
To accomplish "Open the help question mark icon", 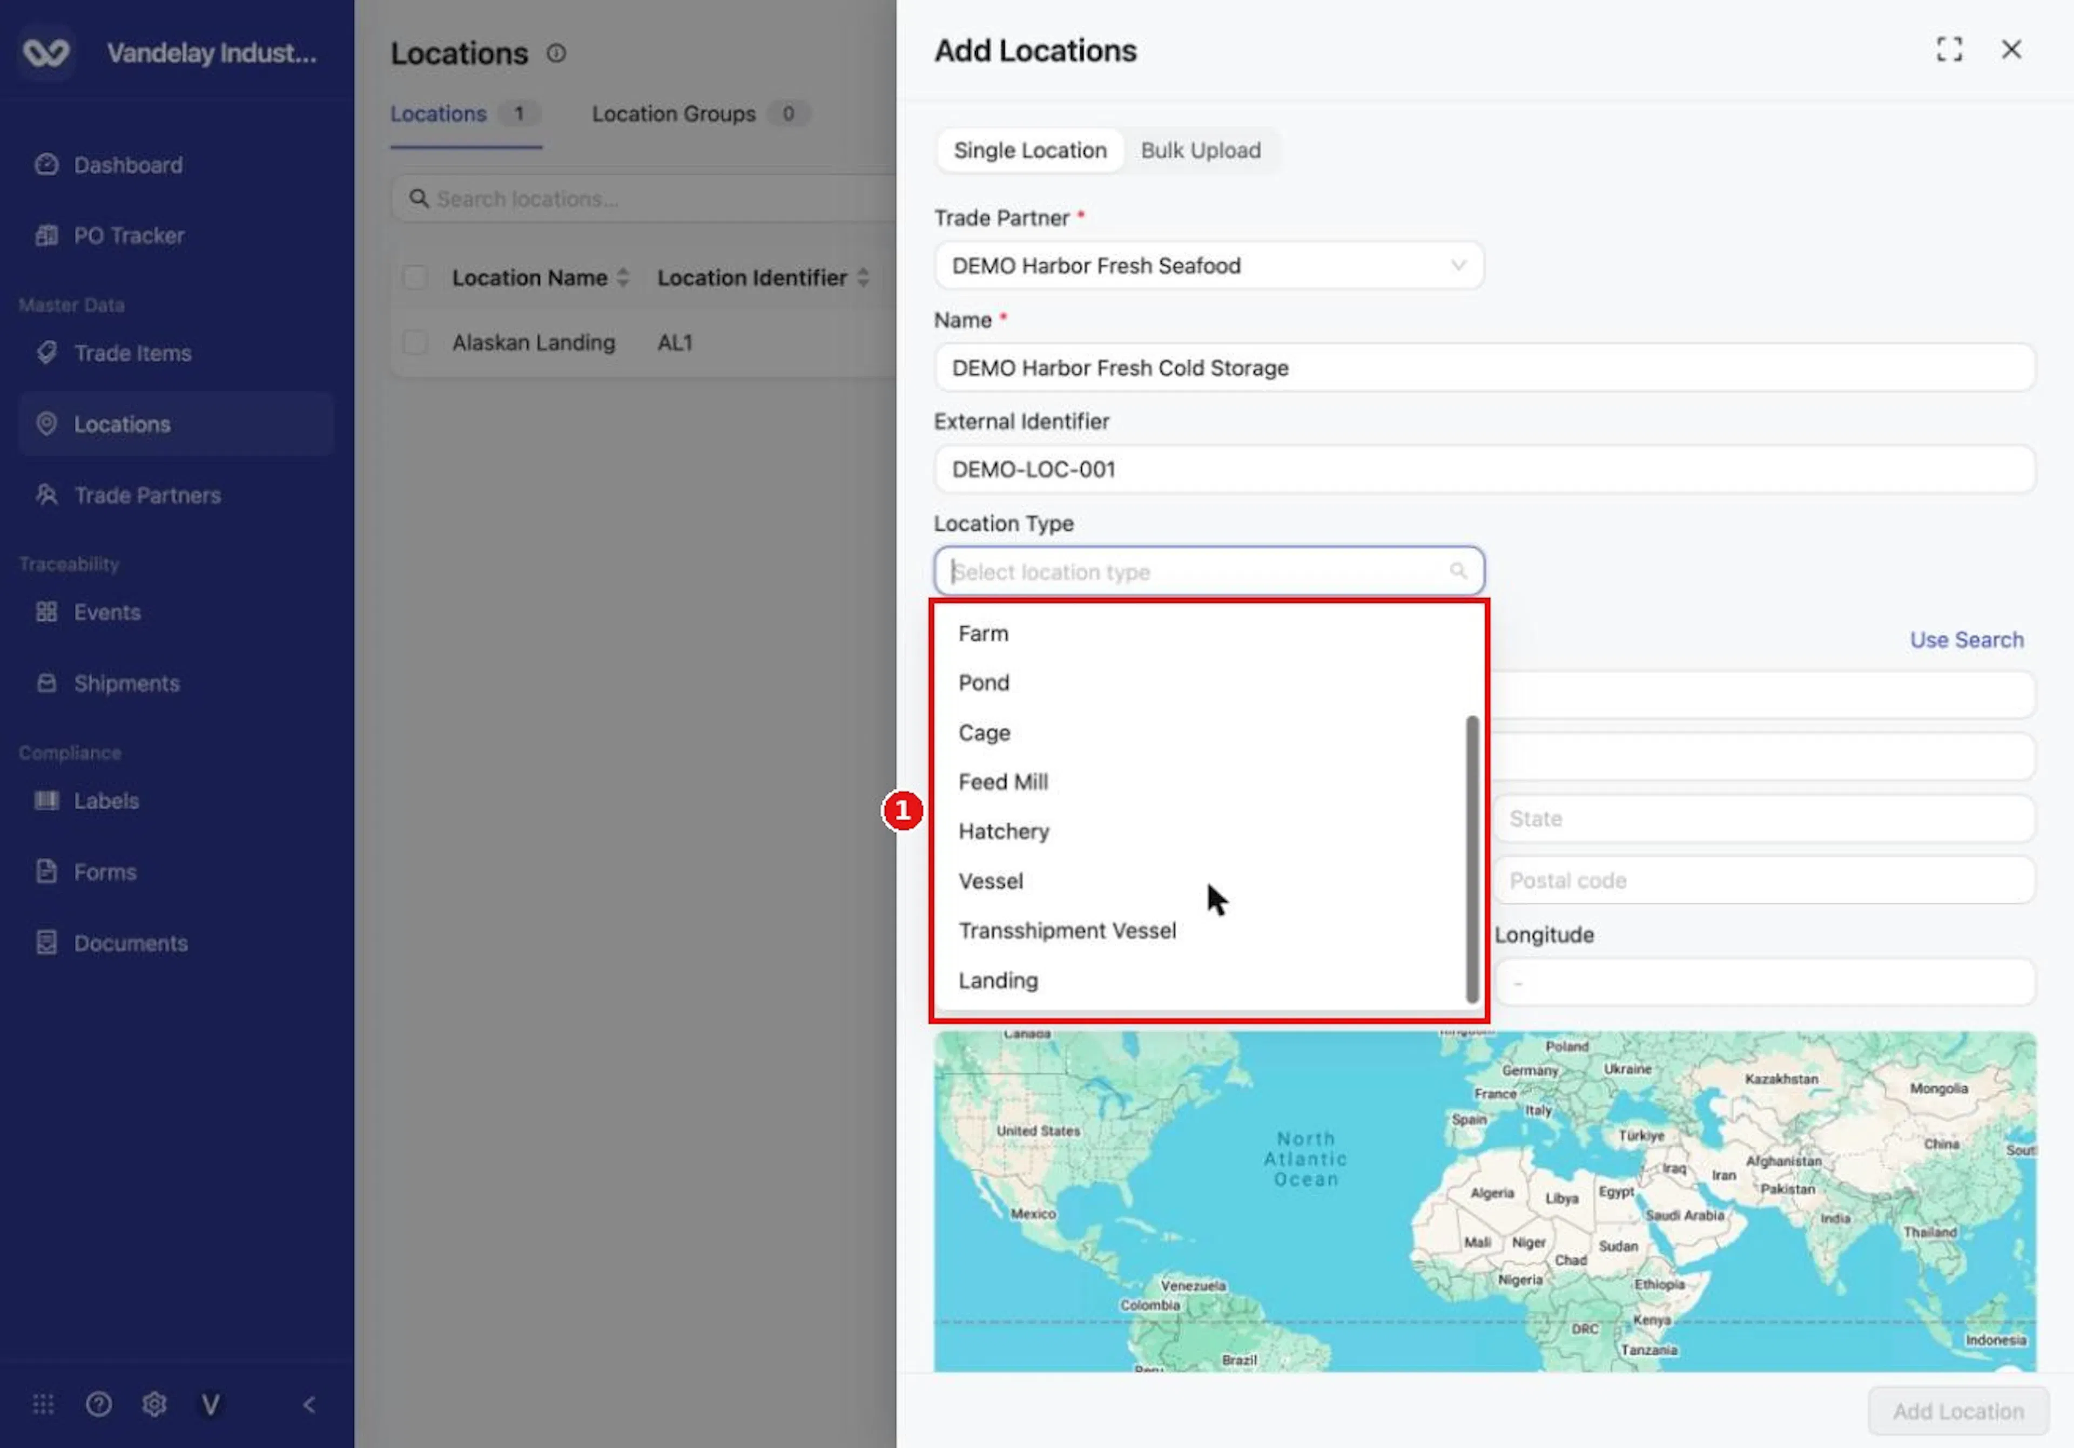I will 98,1405.
